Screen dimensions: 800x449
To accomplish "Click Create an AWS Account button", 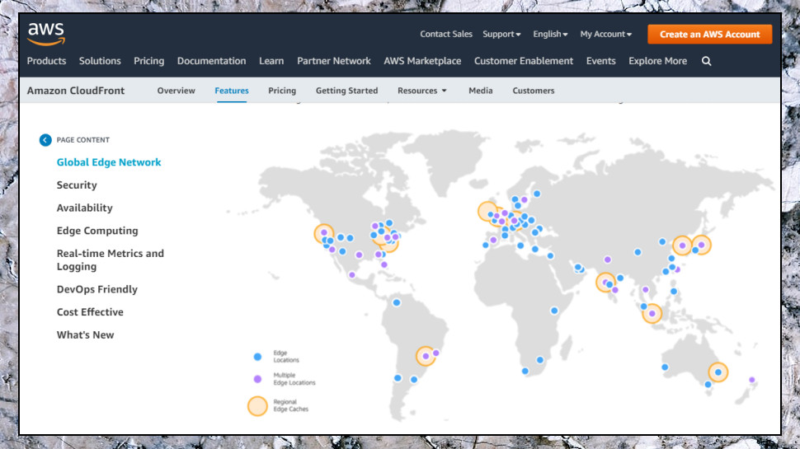I will (710, 34).
